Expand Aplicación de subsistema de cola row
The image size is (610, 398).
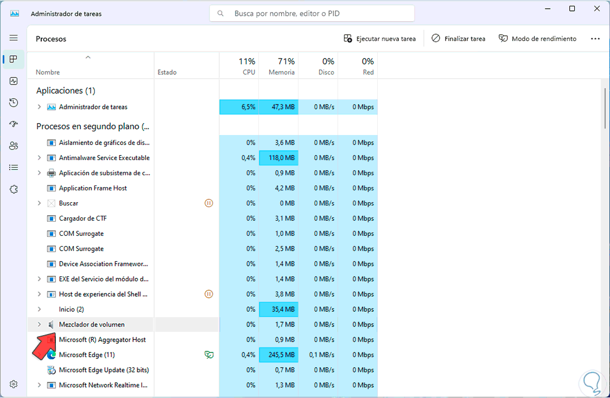point(39,173)
